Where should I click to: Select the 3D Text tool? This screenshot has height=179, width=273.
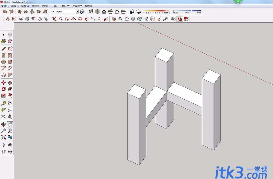tap(10, 116)
